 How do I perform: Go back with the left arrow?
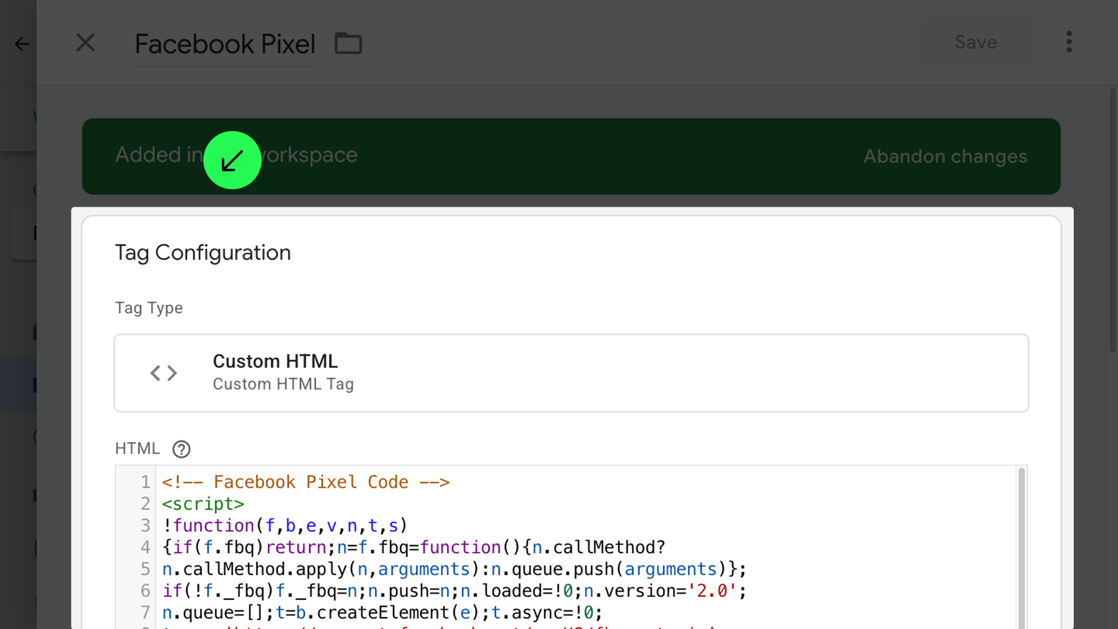[x=22, y=44]
